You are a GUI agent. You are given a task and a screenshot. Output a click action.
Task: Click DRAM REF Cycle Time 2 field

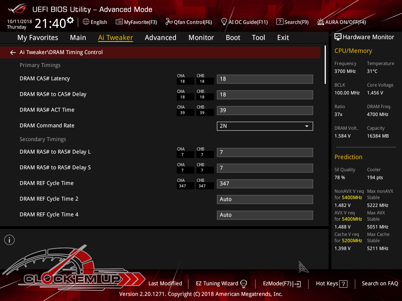(x=265, y=199)
